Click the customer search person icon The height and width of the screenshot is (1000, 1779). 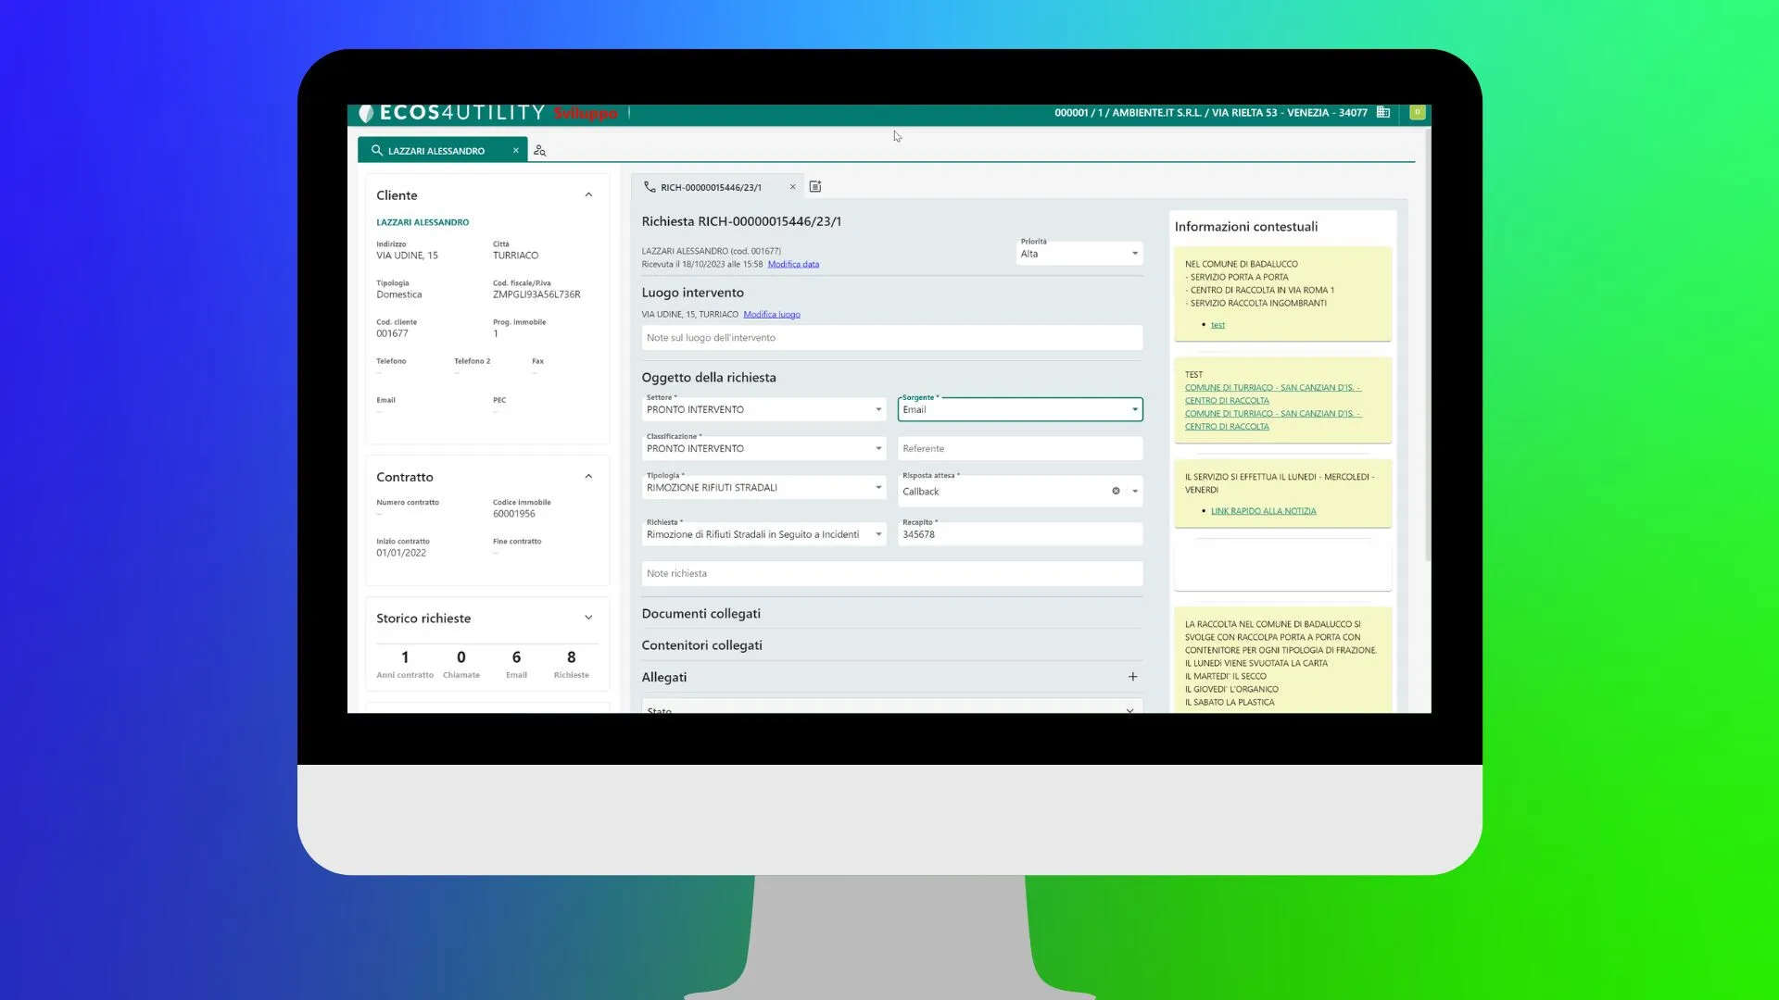pos(539,151)
